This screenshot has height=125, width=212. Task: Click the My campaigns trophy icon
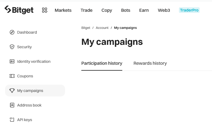tap(12, 91)
